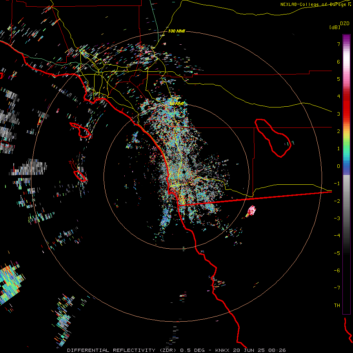Click the TH label on color scale

tap(337, 306)
